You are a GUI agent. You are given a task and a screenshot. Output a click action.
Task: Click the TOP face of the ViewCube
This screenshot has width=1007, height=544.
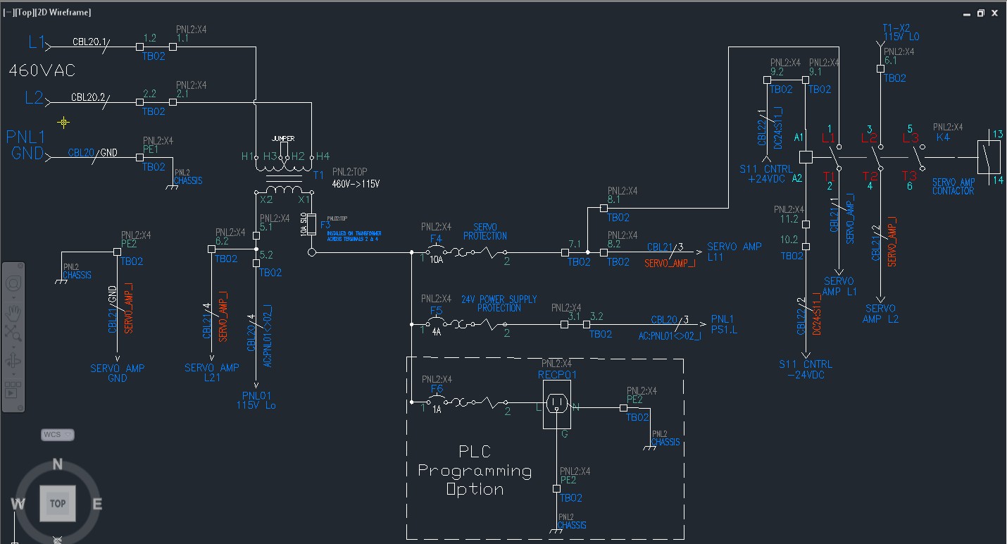58,503
